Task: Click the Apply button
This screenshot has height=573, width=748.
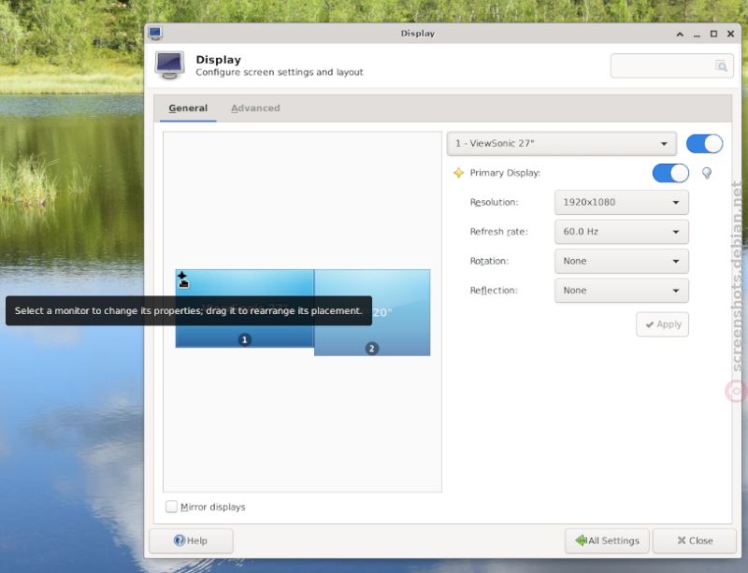Action: (x=662, y=324)
